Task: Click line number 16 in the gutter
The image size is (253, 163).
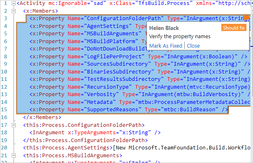Action: point(4,117)
